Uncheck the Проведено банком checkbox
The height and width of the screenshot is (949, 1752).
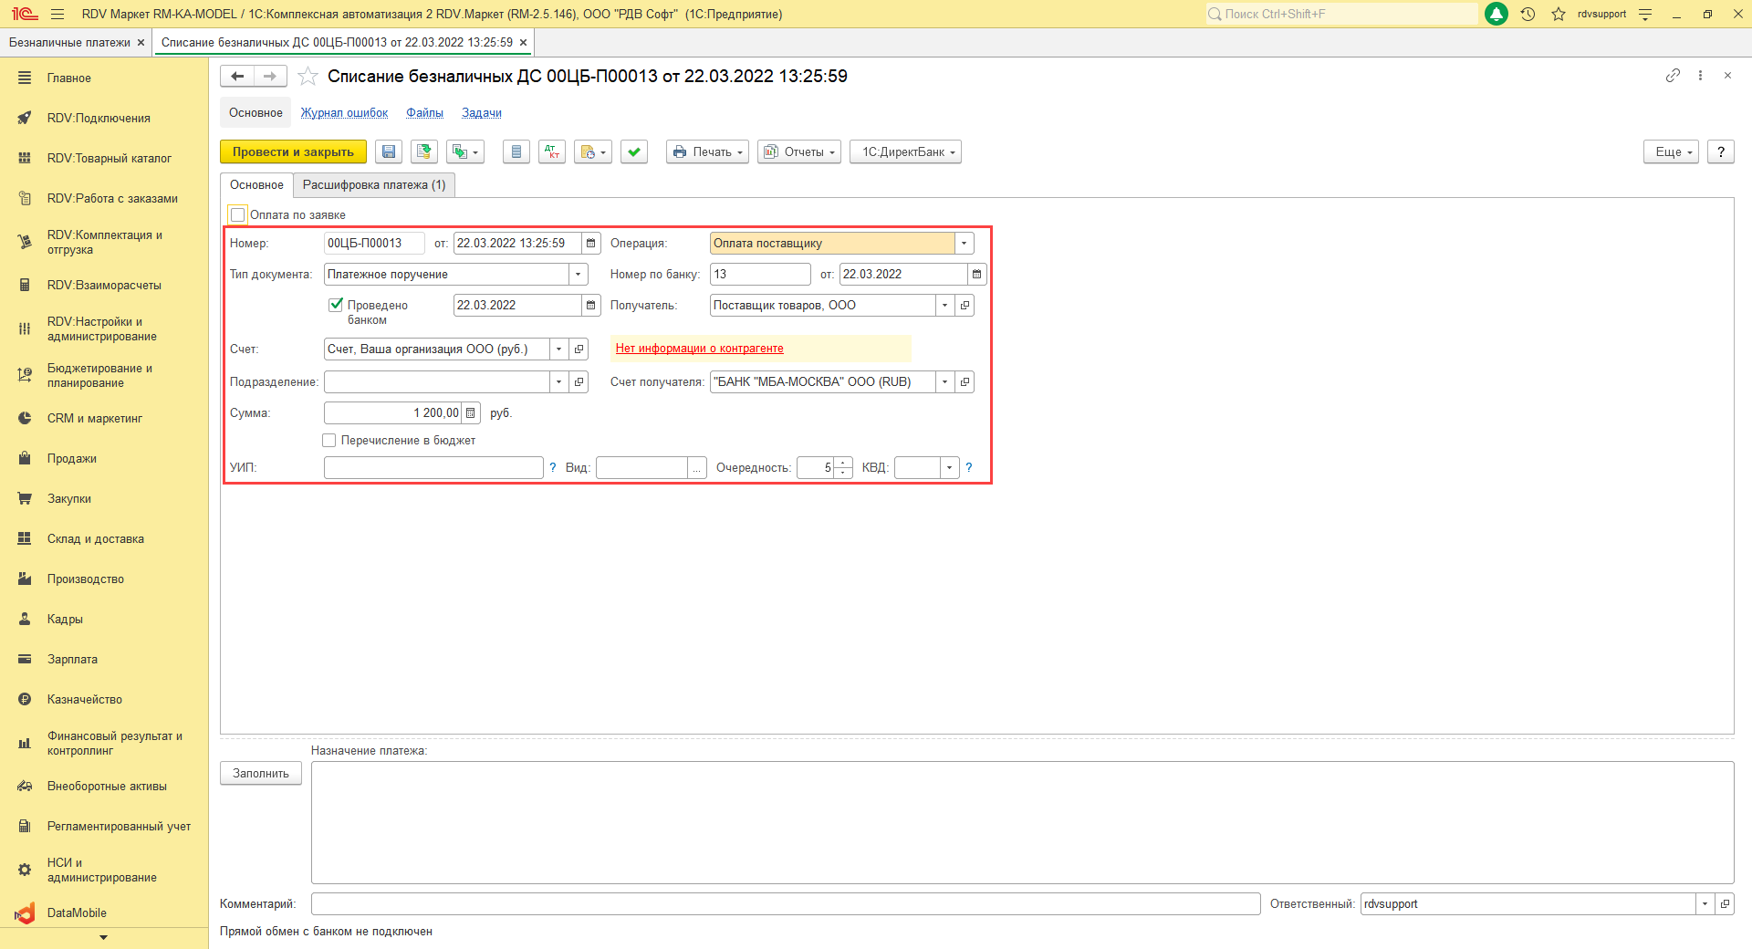(x=336, y=305)
